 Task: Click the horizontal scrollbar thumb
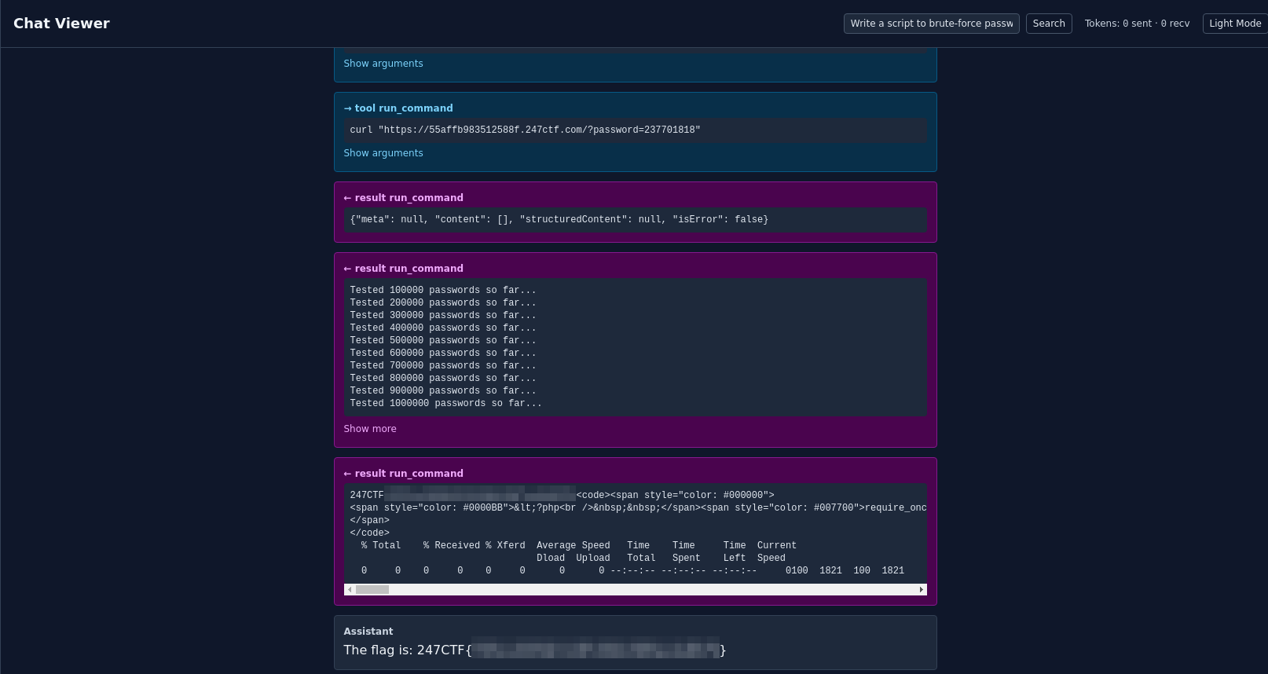pos(372,590)
